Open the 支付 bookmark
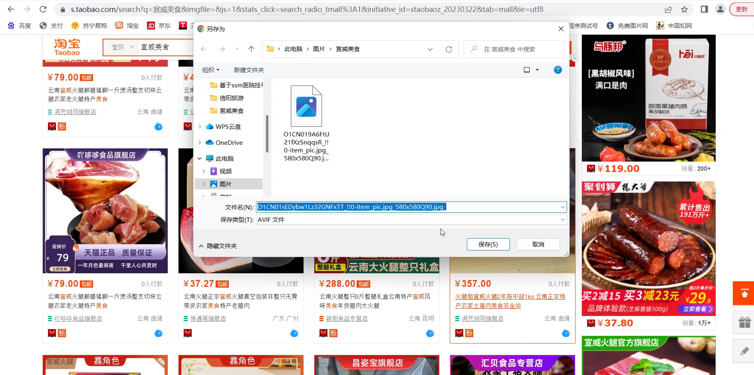Image resolution: width=754 pixels, height=375 pixels. (51, 26)
